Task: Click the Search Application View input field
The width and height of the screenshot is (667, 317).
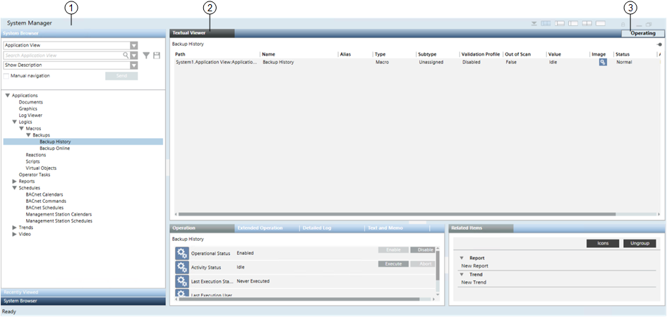Action: (62, 55)
